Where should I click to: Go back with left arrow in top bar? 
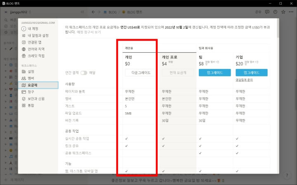93,12
